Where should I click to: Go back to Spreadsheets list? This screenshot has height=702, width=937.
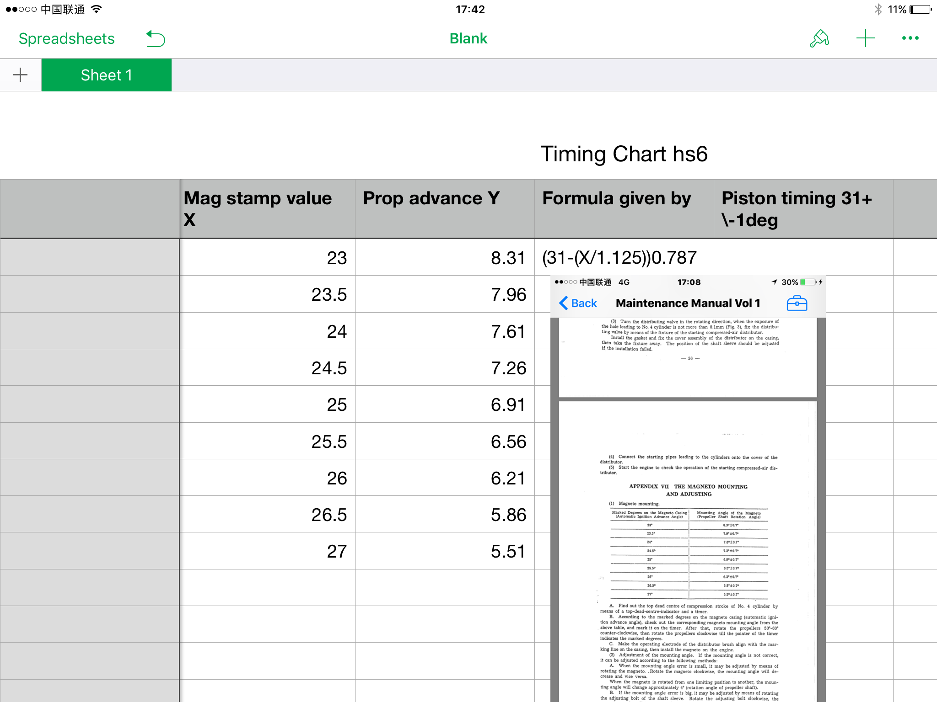[67, 39]
